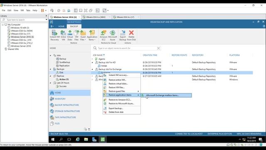The width and height of the screenshot is (266, 150).
Task: Click the object name search field
Action: (x=126, y=48)
